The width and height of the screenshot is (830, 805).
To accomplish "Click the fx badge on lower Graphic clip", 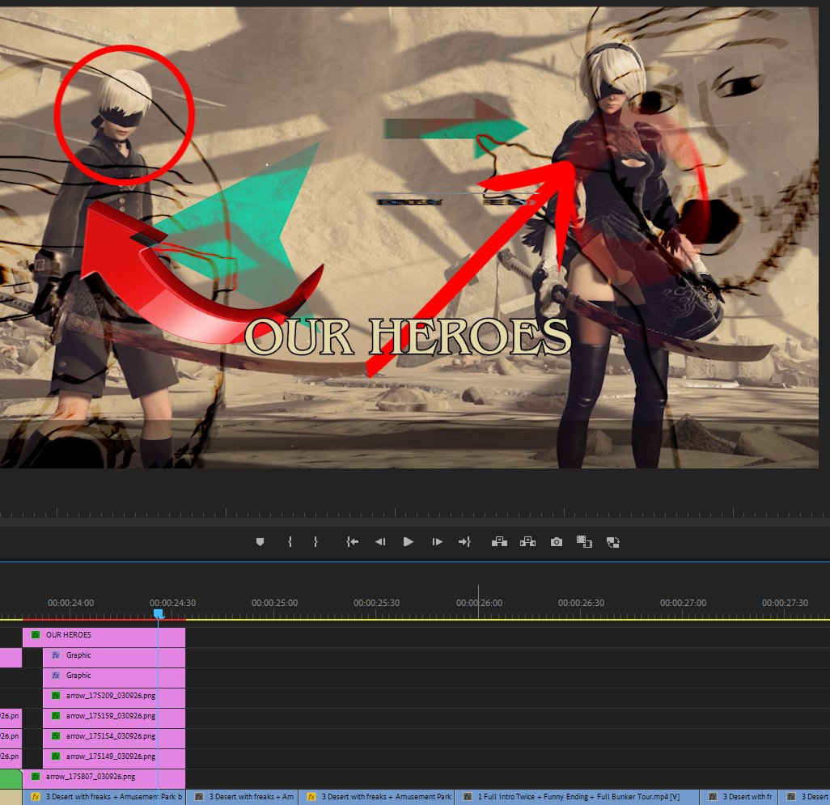I will pyautogui.click(x=56, y=676).
